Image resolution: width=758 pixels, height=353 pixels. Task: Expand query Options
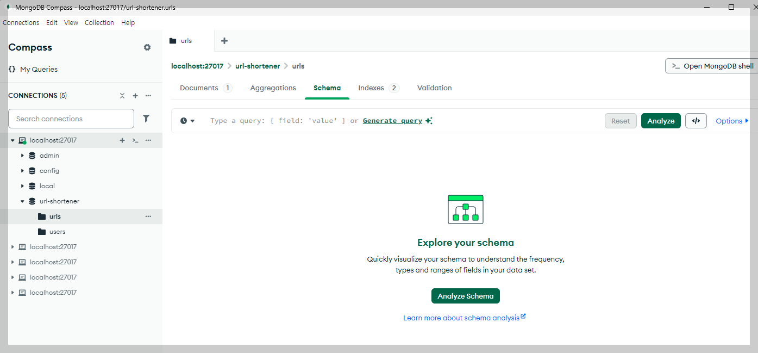pyautogui.click(x=732, y=121)
